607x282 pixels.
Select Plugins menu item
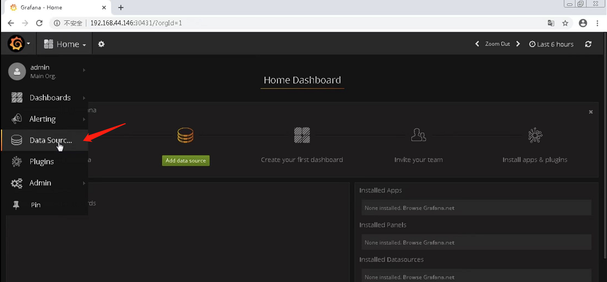pyautogui.click(x=44, y=161)
